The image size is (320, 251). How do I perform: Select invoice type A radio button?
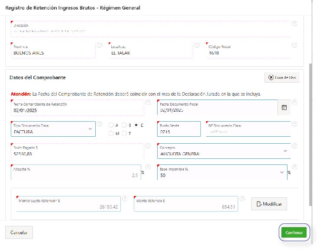click(111, 125)
